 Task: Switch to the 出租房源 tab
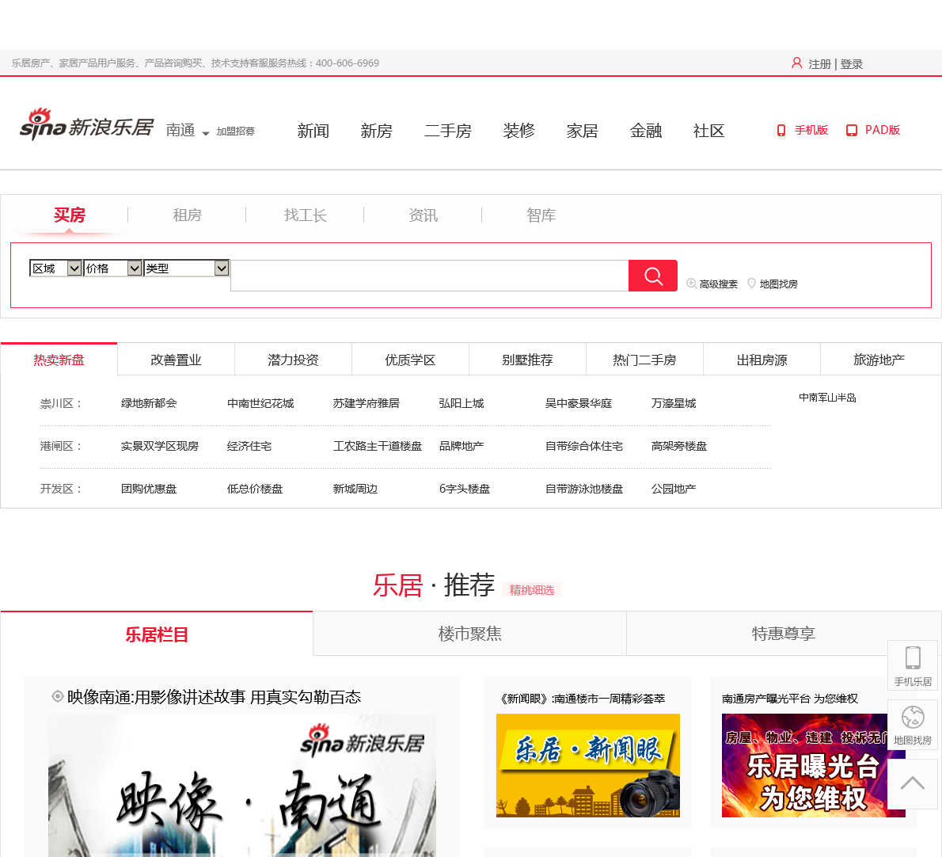click(762, 360)
